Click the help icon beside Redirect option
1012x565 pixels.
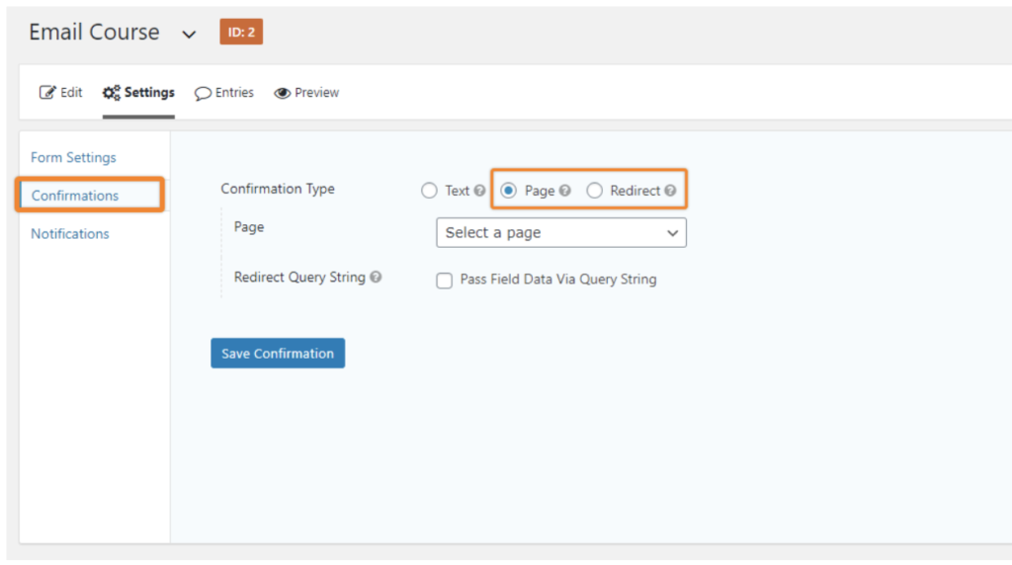click(x=670, y=191)
